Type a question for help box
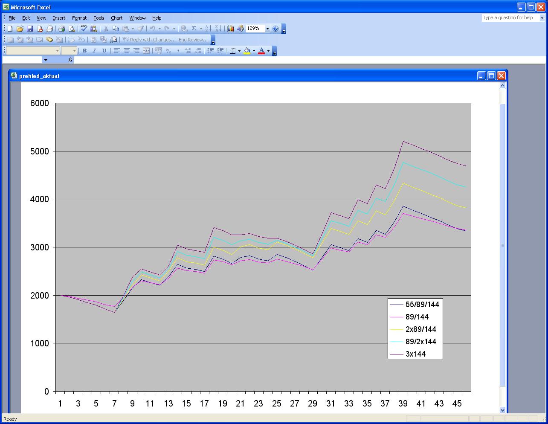Screen dimensions: 548x424 pos(510,18)
